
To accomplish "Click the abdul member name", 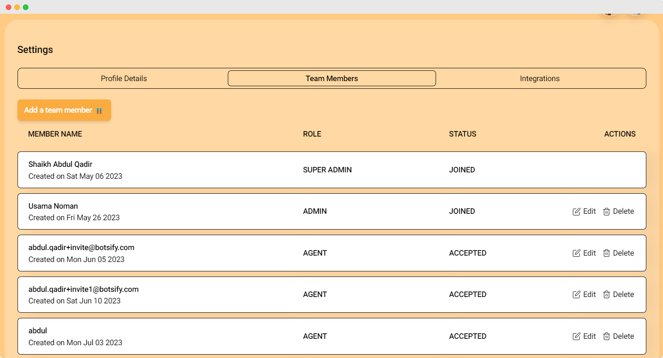I will pyautogui.click(x=38, y=331).
